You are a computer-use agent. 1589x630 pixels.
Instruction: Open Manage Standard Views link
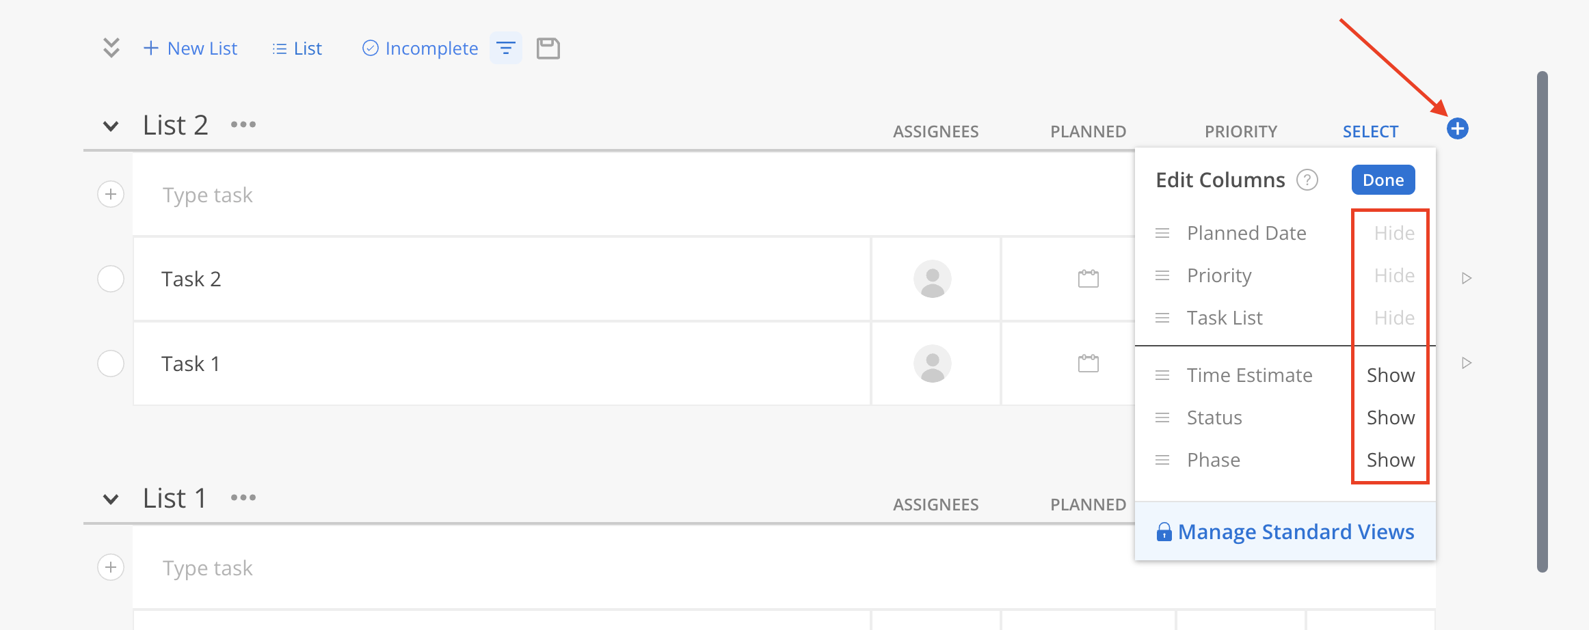point(1285,532)
